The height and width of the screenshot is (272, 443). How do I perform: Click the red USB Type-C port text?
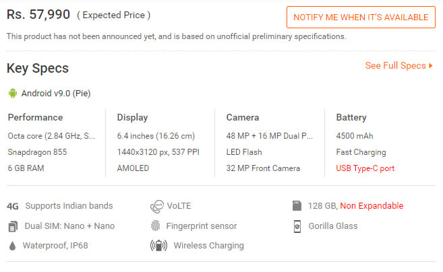click(x=365, y=168)
